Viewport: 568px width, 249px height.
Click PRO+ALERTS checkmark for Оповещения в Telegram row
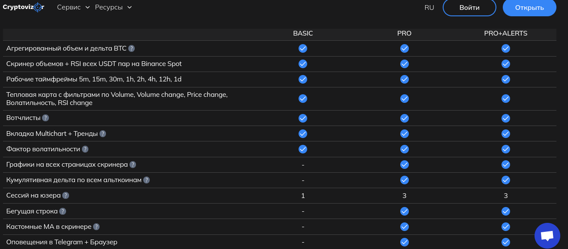tap(506, 242)
